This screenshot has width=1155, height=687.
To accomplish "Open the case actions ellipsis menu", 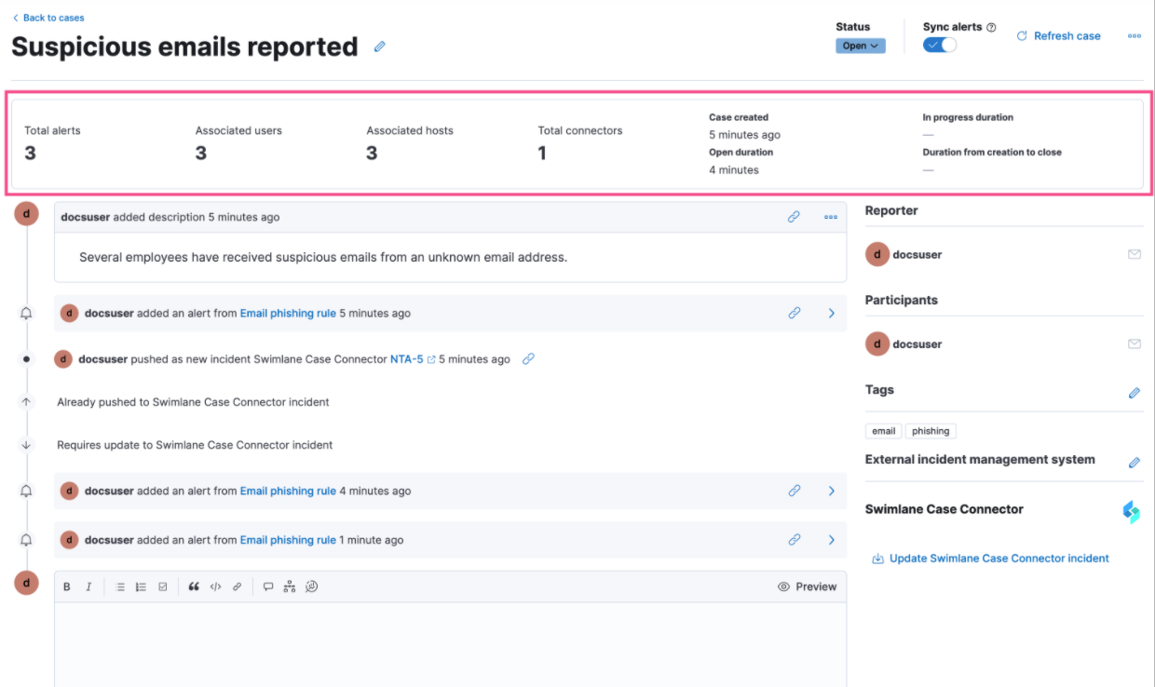I will tap(1134, 35).
